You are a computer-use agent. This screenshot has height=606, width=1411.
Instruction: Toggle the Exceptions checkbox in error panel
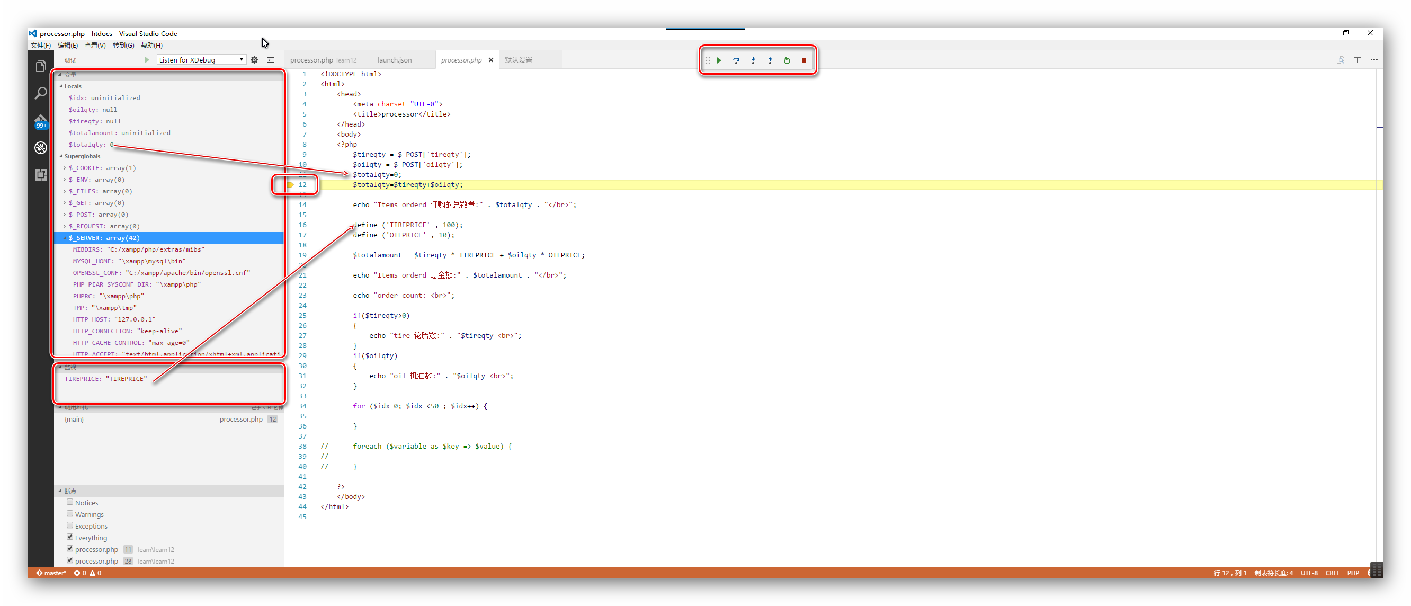[70, 525]
